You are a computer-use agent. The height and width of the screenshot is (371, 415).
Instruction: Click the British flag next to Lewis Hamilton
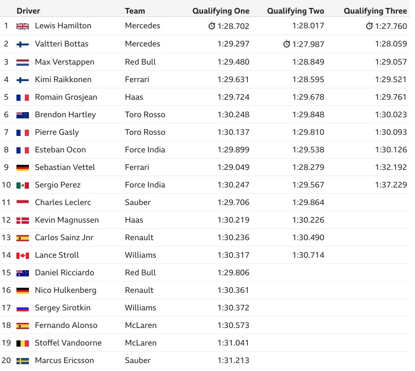[x=23, y=26]
